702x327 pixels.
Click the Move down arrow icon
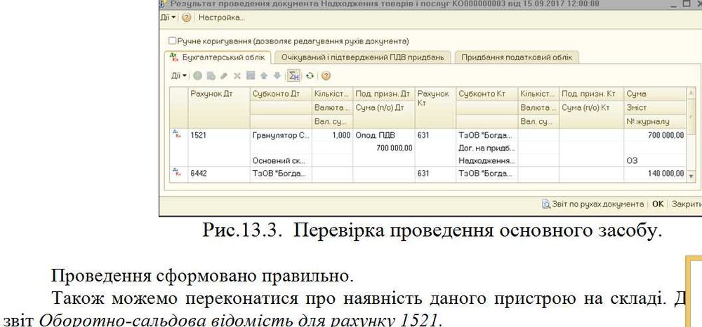coord(277,76)
